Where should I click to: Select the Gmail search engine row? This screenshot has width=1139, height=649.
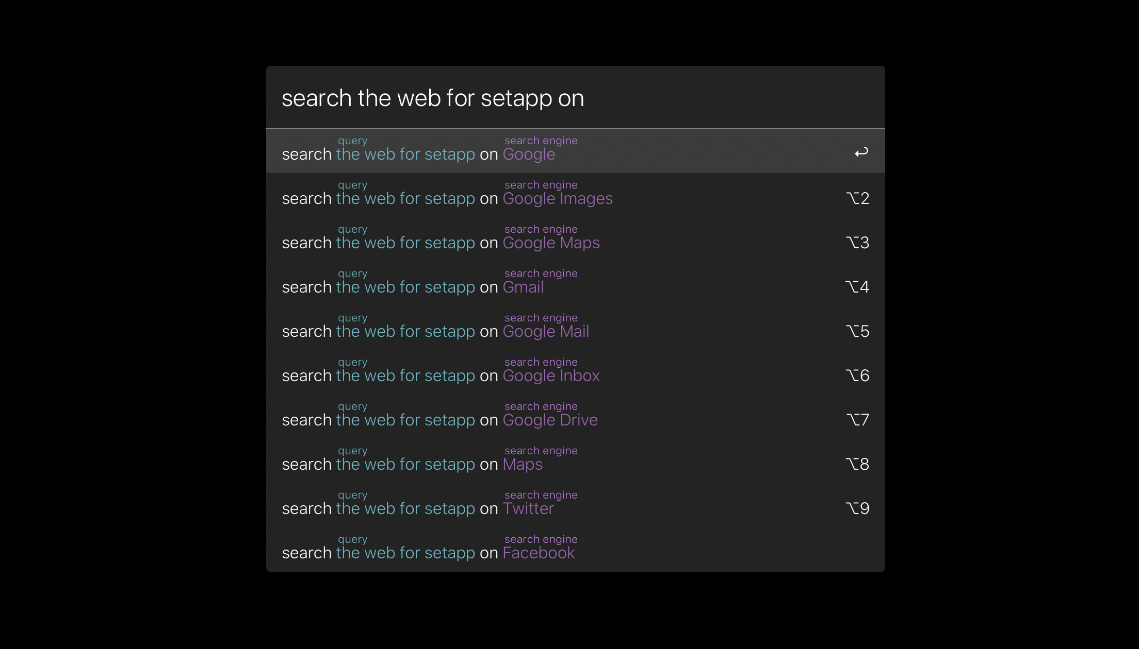click(x=576, y=284)
